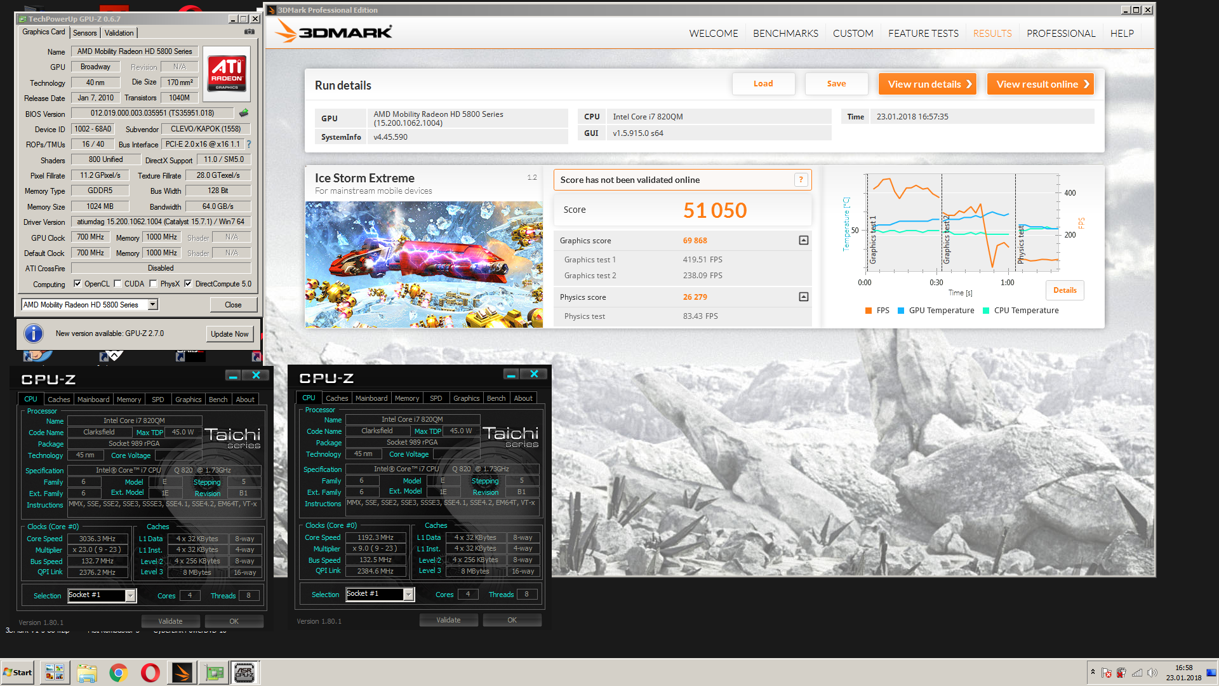Open the Bench tab in right CPU-Z
Image resolution: width=1219 pixels, height=686 pixels.
click(496, 398)
